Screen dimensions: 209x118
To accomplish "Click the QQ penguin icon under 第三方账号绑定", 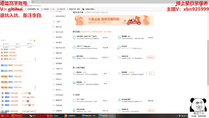I will click(74, 73).
